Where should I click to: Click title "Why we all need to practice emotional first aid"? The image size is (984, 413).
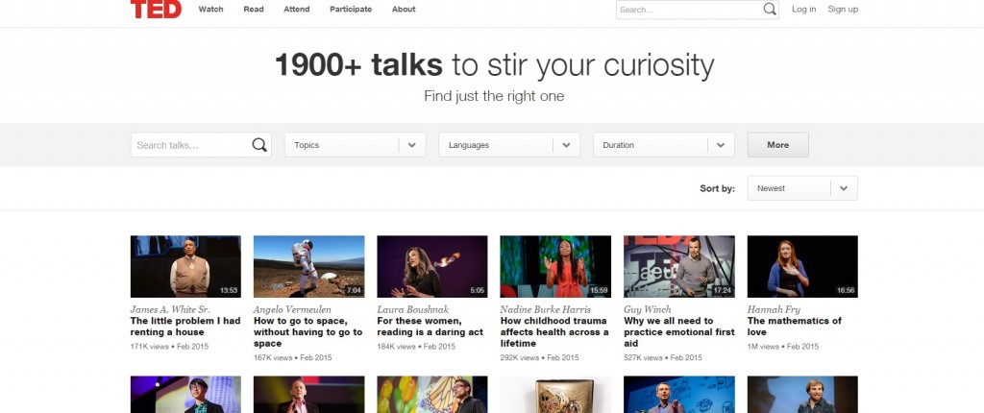[x=679, y=332]
